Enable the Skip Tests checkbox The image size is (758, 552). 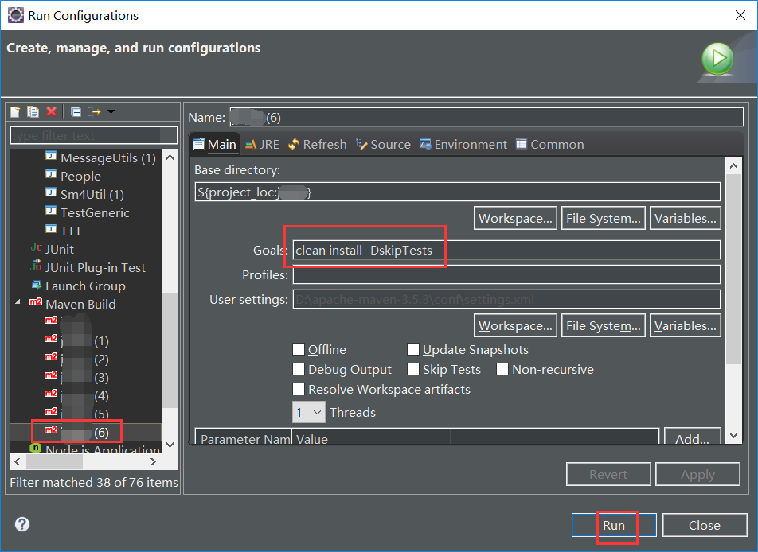pos(412,369)
